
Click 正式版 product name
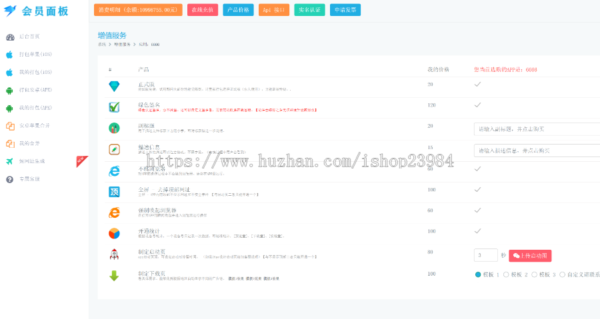[x=147, y=84]
